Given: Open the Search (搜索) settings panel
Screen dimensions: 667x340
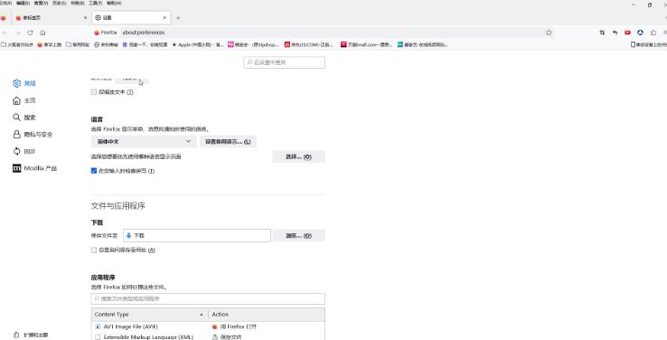Looking at the screenshot, I should click(24, 118).
